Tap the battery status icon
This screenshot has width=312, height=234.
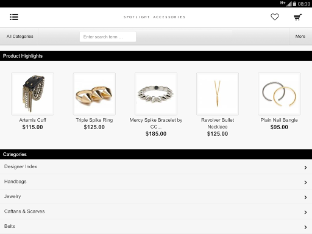pyautogui.click(x=294, y=4)
